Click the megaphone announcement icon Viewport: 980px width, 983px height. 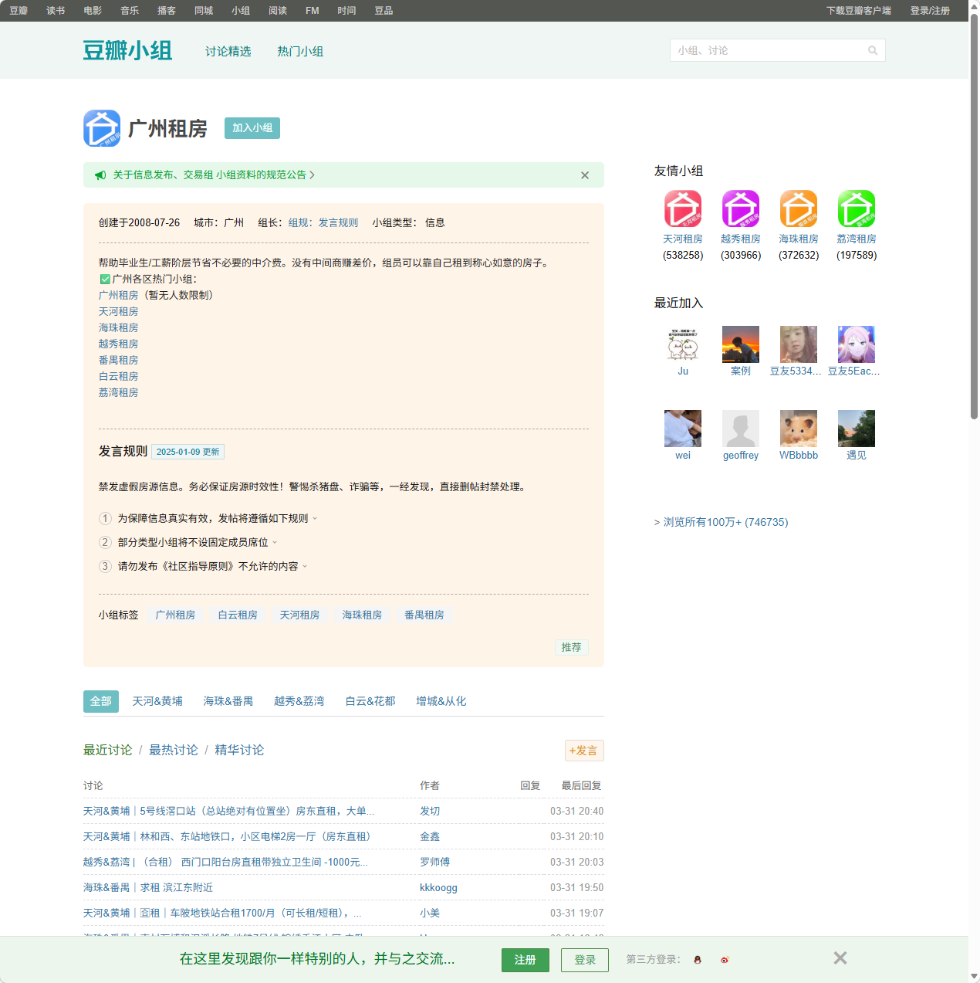[x=100, y=175]
